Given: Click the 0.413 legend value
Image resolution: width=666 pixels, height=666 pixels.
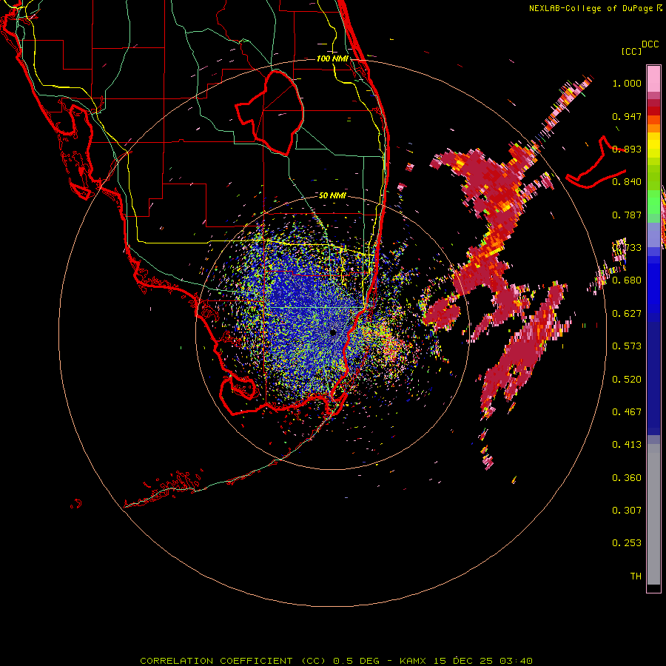Looking at the screenshot, I should coord(627,445).
